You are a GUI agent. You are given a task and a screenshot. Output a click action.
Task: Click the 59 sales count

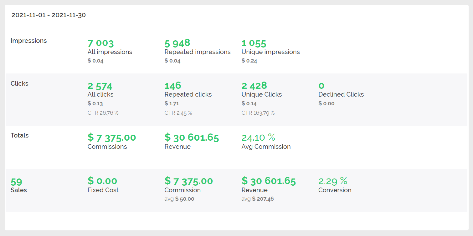[x=16, y=182]
